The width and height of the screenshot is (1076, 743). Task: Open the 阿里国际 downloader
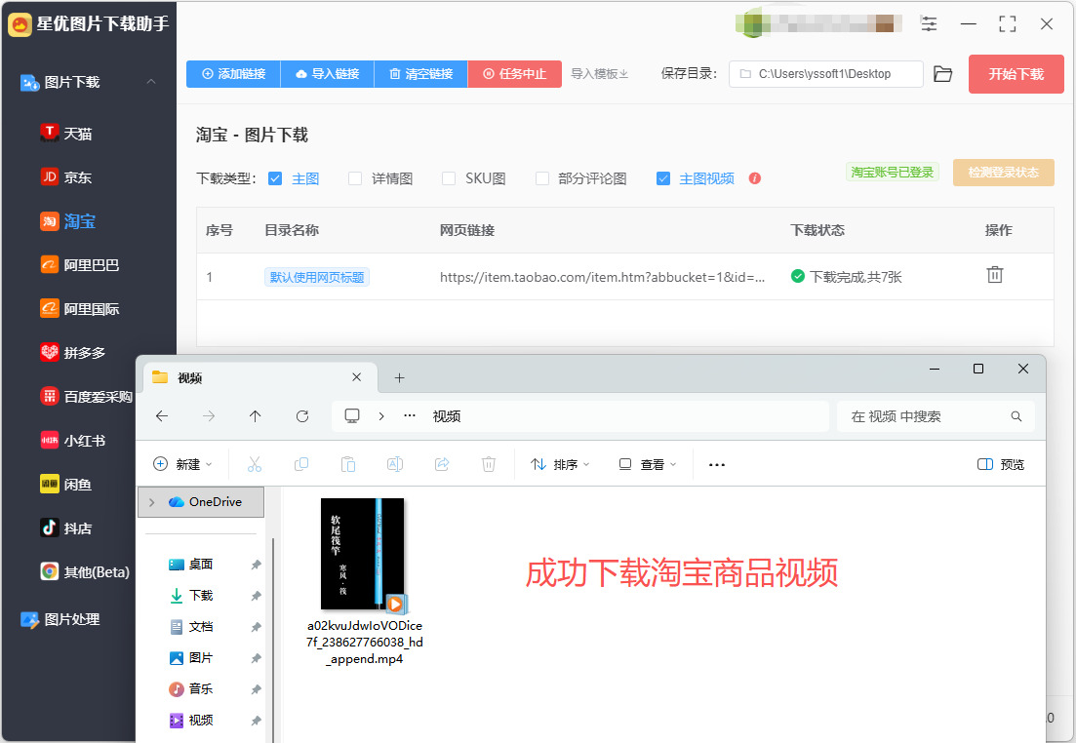point(80,309)
